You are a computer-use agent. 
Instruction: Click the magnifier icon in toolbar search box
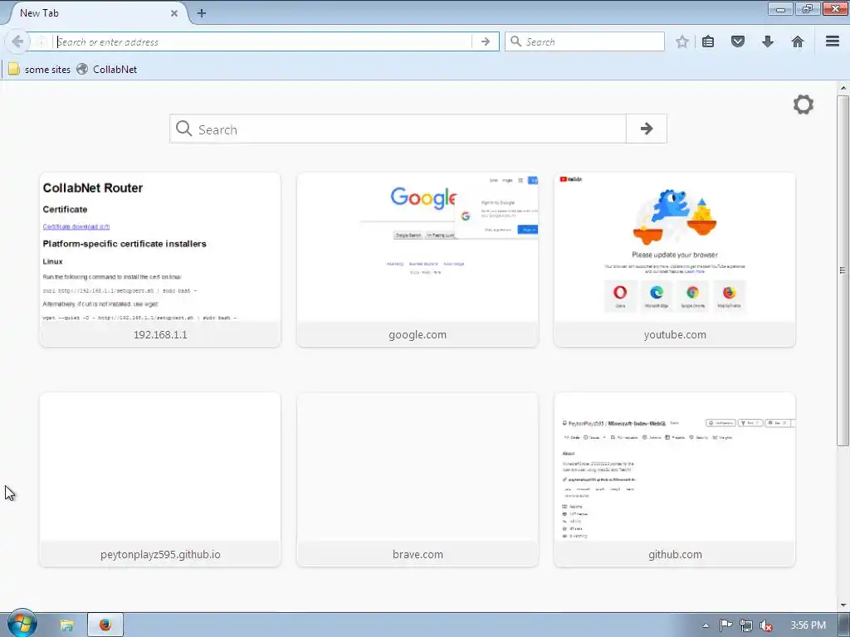click(x=516, y=41)
